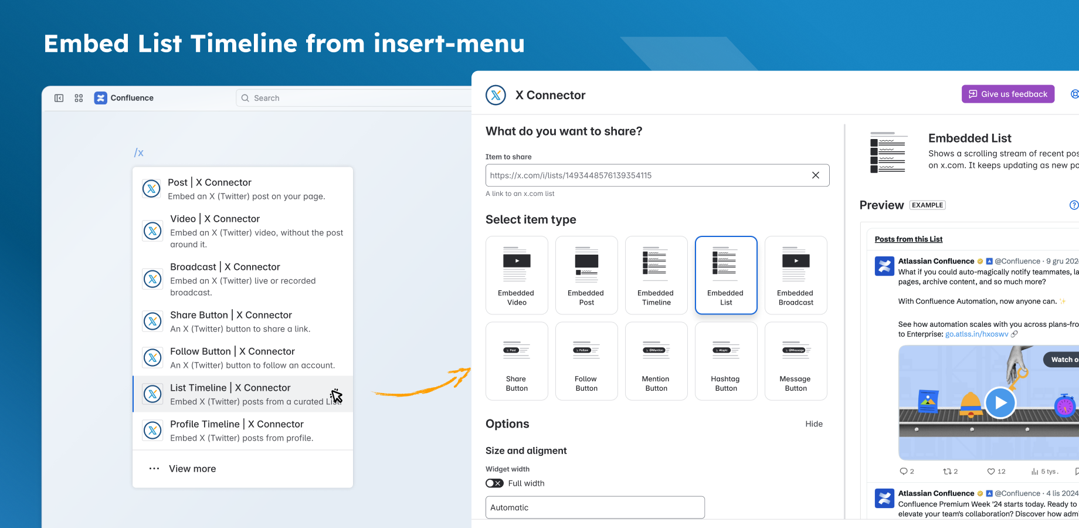Select List Timeline | X Connector entry
Image resolution: width=1079 pixels, height=528 pixels.
[243, 394]
